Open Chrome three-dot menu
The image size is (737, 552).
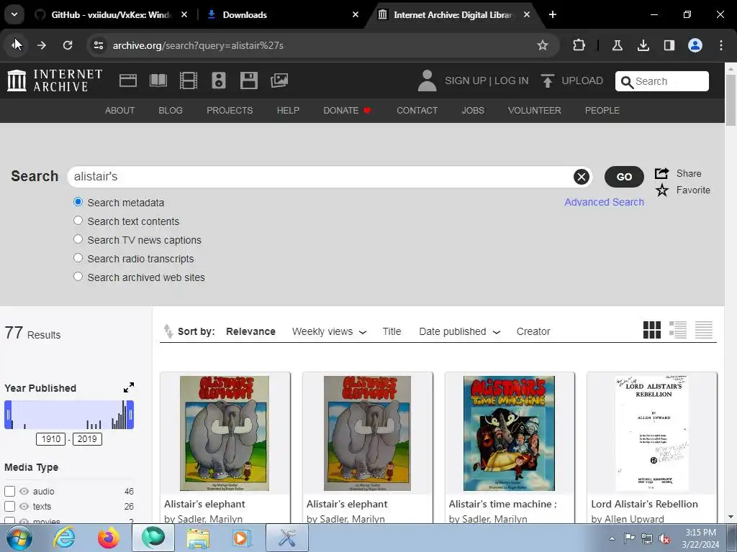pyautogui.click(x=721, y=45)
